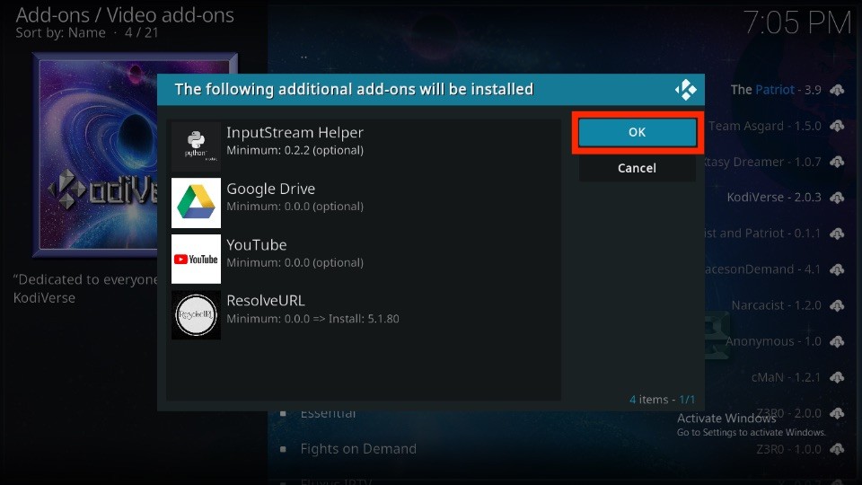Viewport: 862px width, 485px height.
Task: Confirm installation with the OK button
Action: pos(638,132)
